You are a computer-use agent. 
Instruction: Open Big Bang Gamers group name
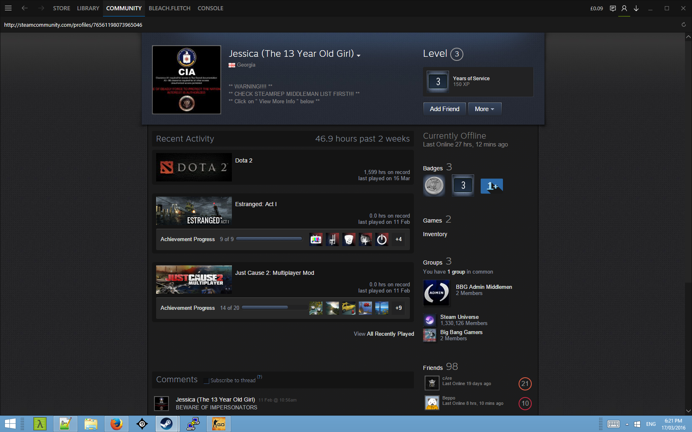point(461,332)
